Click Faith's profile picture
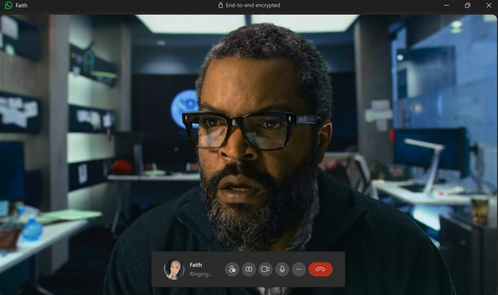Image resolution: width=498 pixels, height=295 pixels. tap(174, 269)
